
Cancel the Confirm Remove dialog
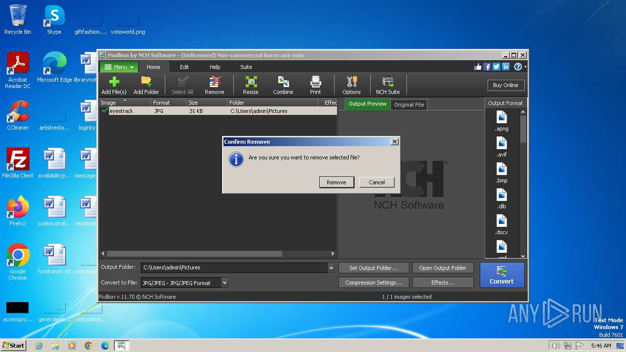(377, 182)
